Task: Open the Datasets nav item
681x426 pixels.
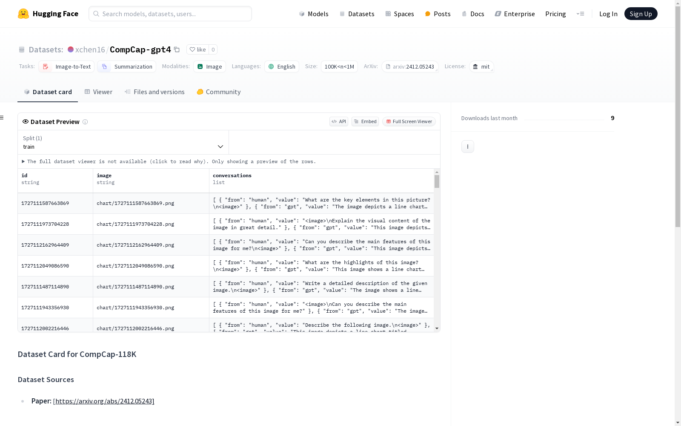Action: (357, 14)
